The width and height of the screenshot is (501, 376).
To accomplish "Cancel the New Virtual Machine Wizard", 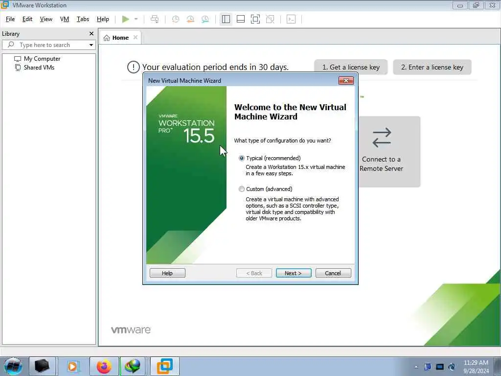I will [x=333, y=273].
